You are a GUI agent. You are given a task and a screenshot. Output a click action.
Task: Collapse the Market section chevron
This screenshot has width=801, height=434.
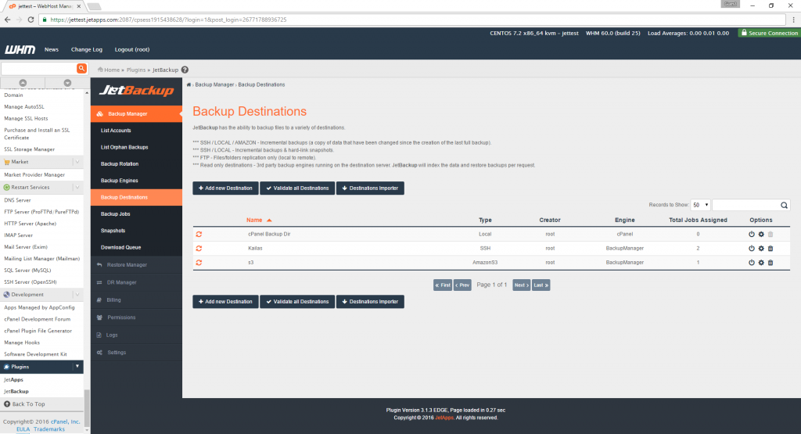click(x=77, y=162)
